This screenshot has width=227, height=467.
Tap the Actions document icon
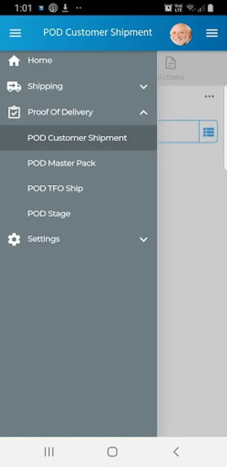click(171, 63)
